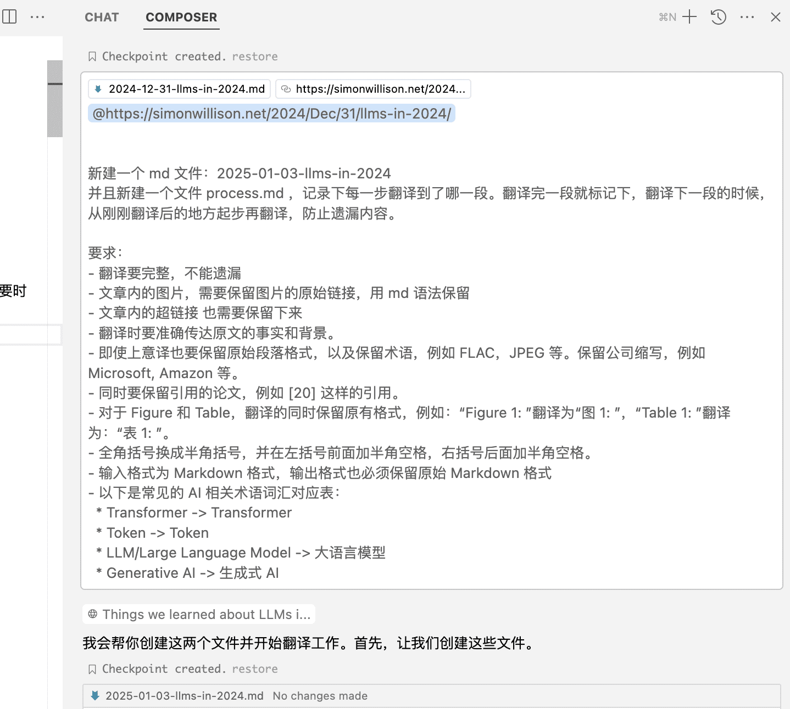Click the 'LLM/Large Language Model' glossary line
This screenshot has height=709, width=790.
coord(241,553)
